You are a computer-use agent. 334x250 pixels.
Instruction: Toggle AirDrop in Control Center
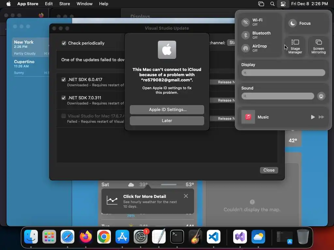pos(246,48)
